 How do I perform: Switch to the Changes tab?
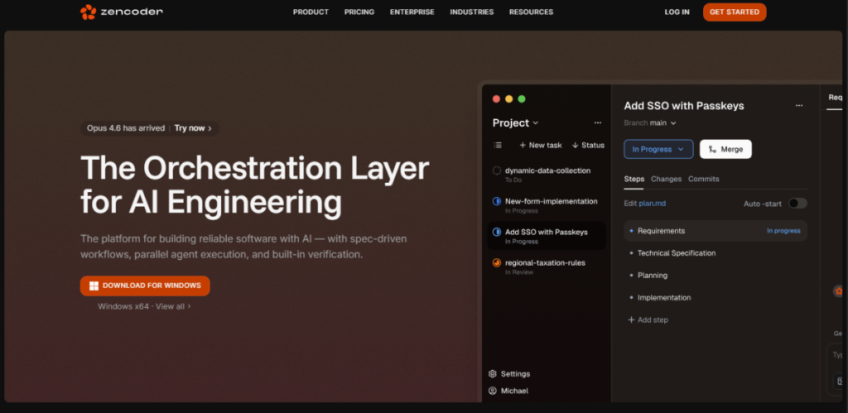click(666, 179)
